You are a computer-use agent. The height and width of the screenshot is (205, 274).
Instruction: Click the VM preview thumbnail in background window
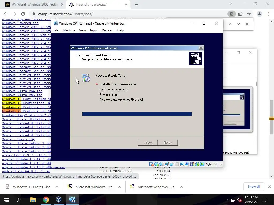pyautogui.click(x=238, y=109)
